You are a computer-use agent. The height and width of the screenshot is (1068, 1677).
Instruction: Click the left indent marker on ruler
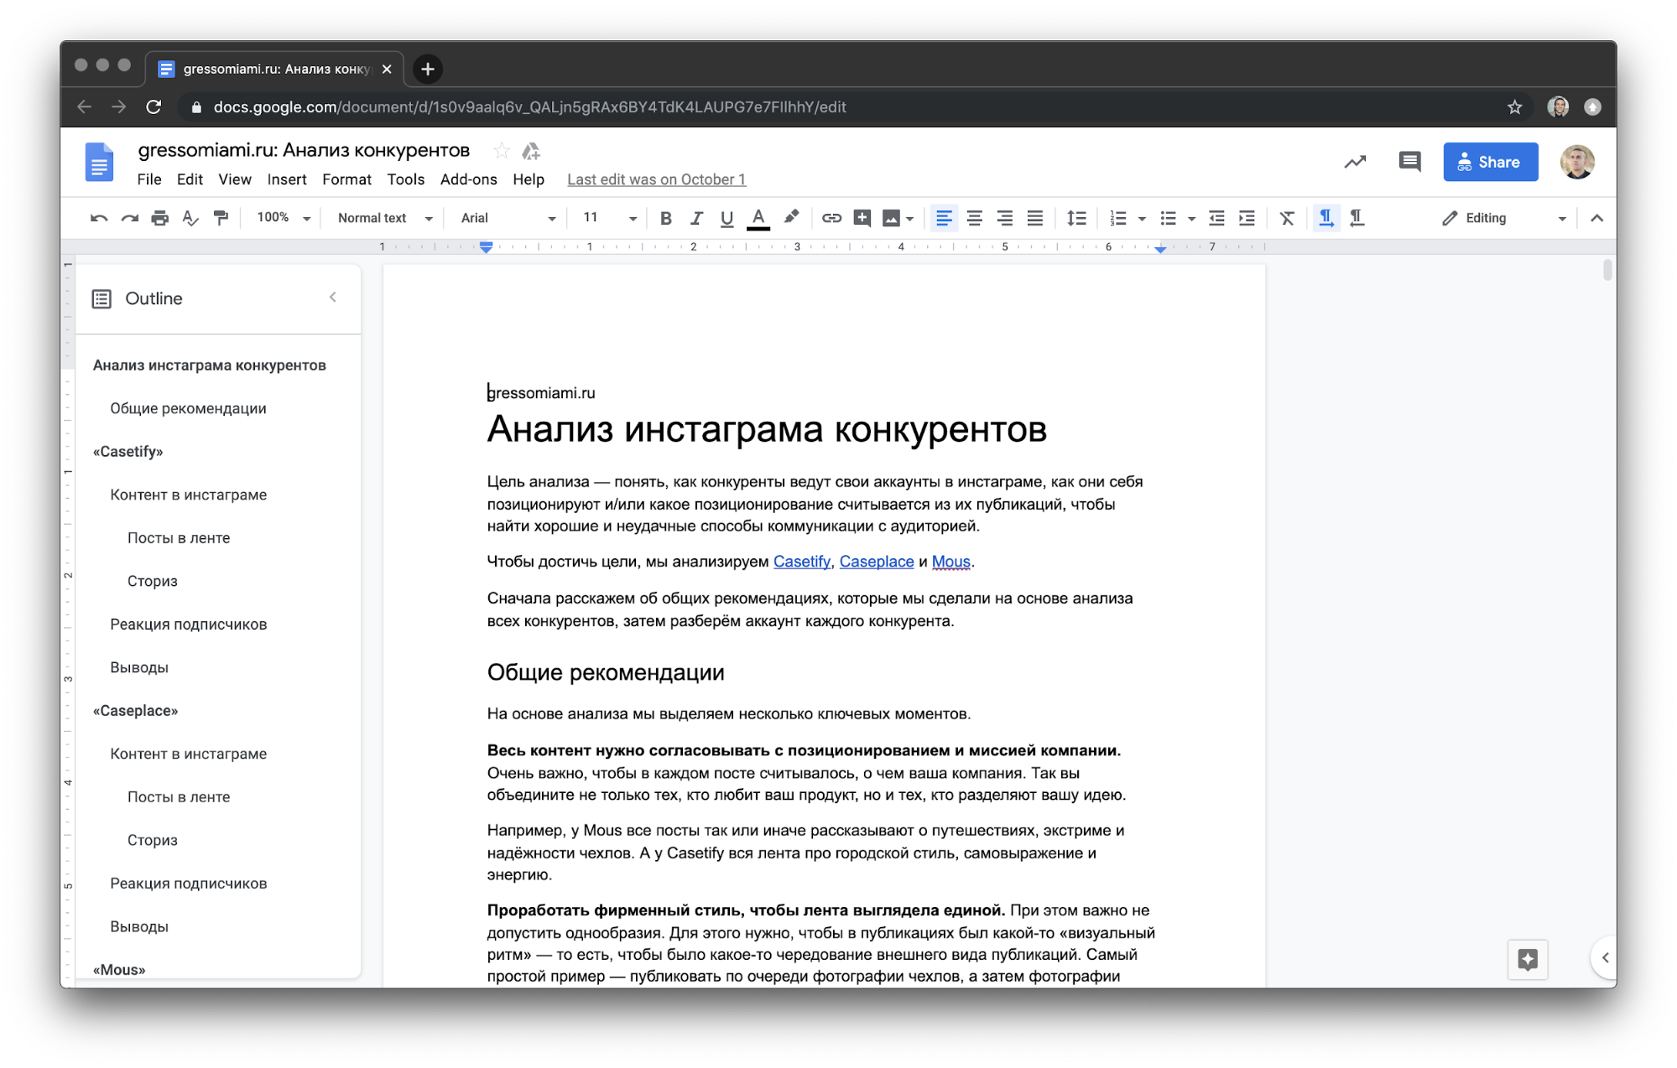[x=486, y=247]
